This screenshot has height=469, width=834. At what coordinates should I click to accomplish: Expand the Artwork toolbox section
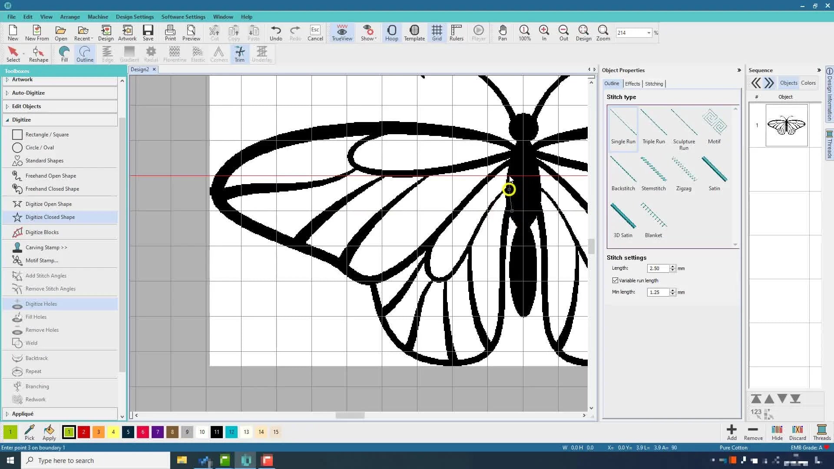point(22,79)
